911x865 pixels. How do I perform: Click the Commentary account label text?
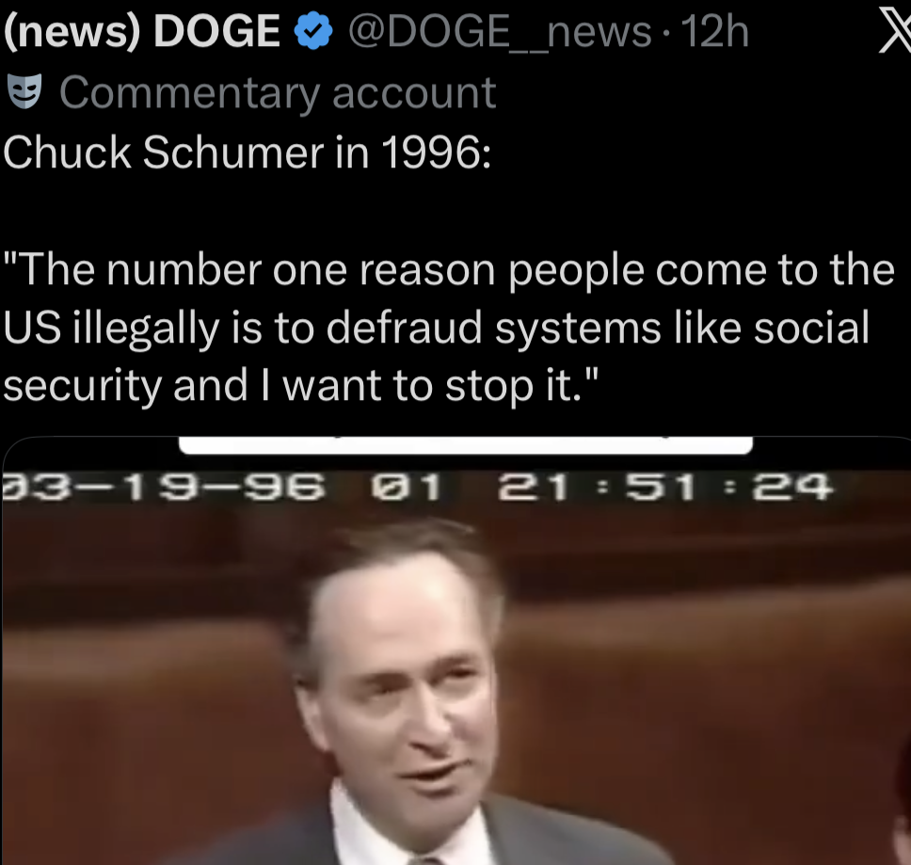pyautogui.click(x=278, y=93)
